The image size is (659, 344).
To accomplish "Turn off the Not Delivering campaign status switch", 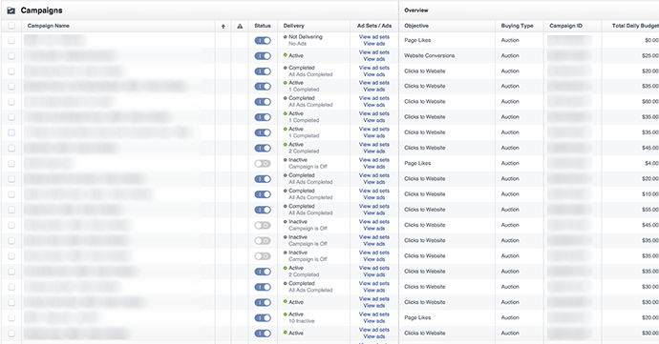I will pyautogui.click(x=263, y=41).
